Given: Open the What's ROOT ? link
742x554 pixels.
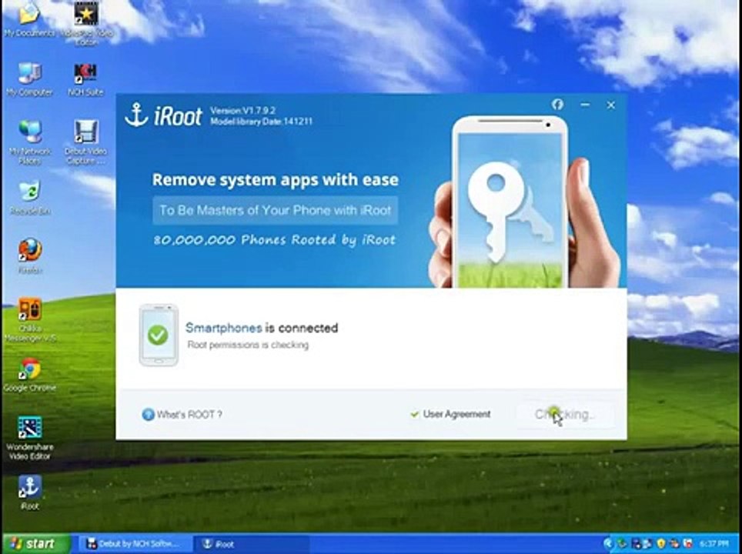Looking at the screenshot, I should tap(189, 415).
